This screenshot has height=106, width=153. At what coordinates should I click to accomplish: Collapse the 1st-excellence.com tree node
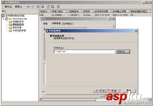click(3, 19)
